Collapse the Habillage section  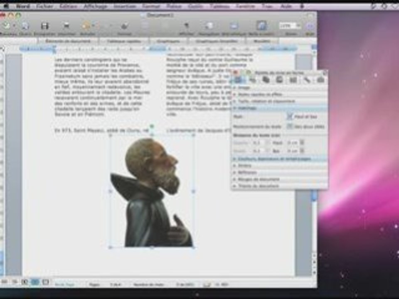point(279,108)
